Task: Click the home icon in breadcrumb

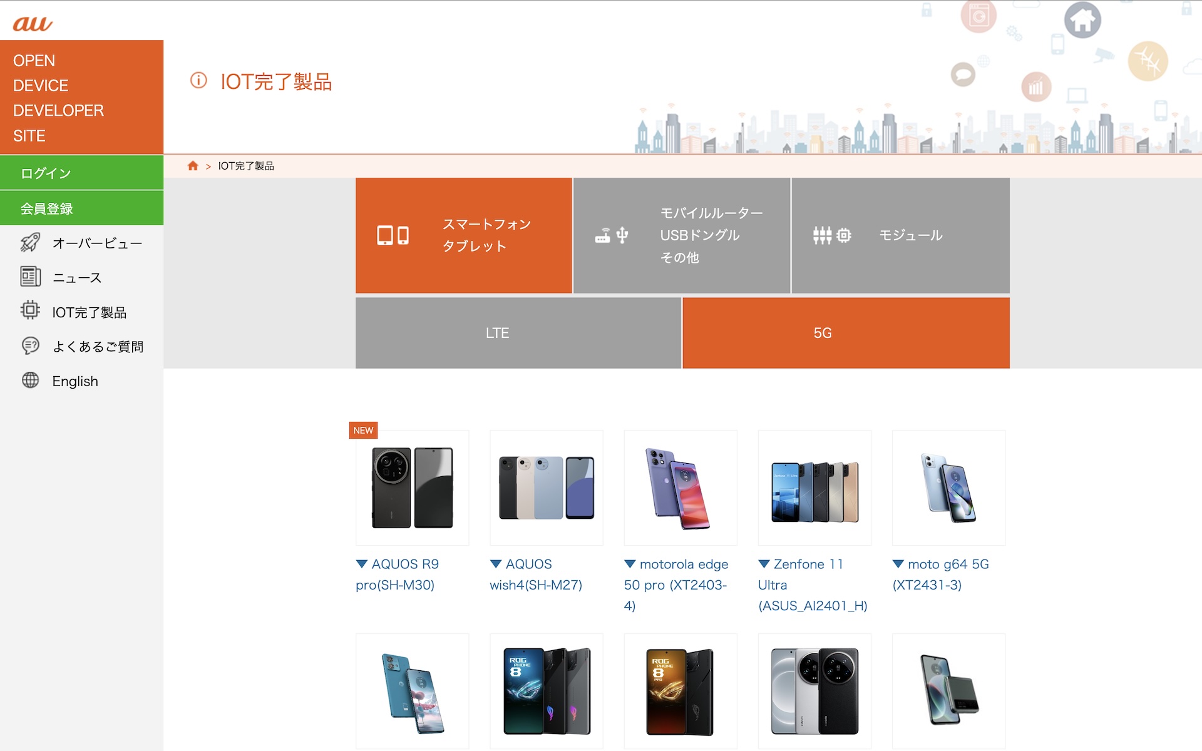Action: (x=193, y=166)
